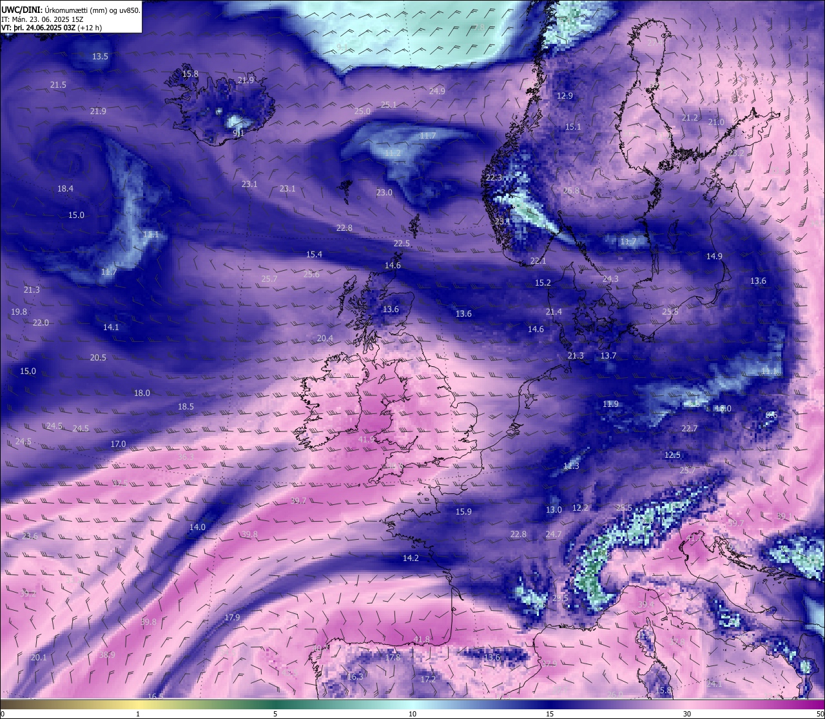Click the '17.0' value label
The image size is (825, 719).
[x=118, y=444]
